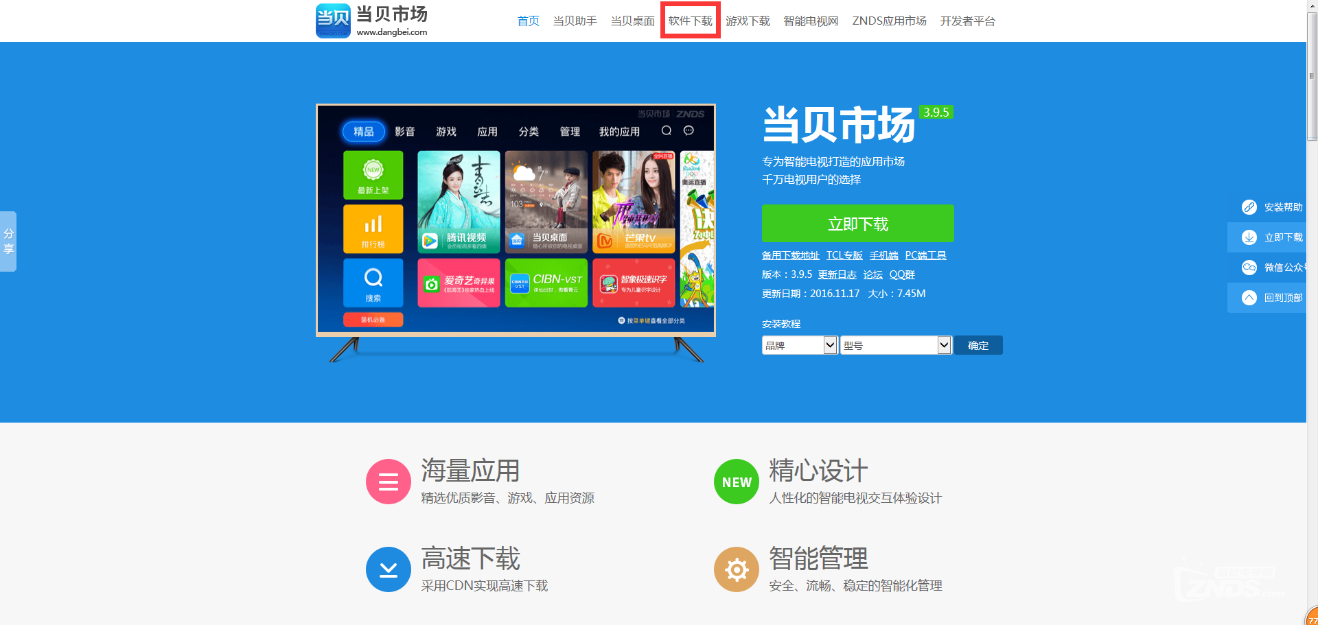This screenshot has height=625, width=1318.
Task: Go to 当贝桌面 page
Action: click(632, 21)
